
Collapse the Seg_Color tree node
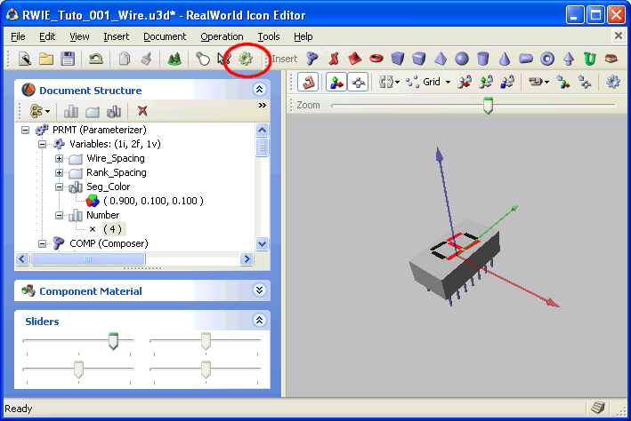click(x=59, y=187)
